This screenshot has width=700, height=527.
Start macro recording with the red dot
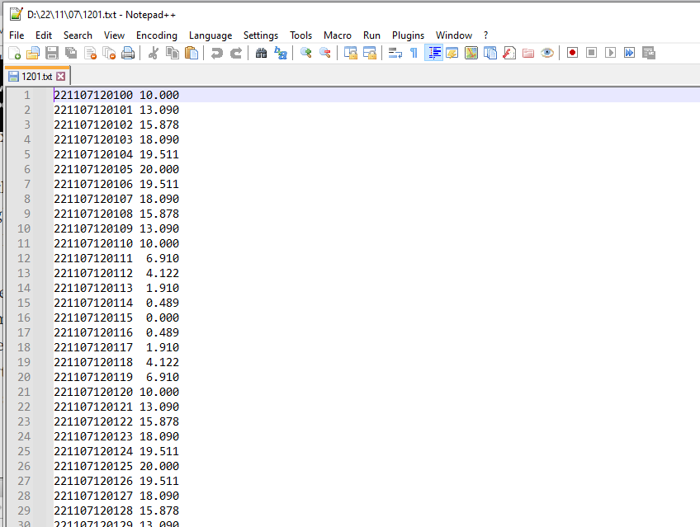click(572, 53)
